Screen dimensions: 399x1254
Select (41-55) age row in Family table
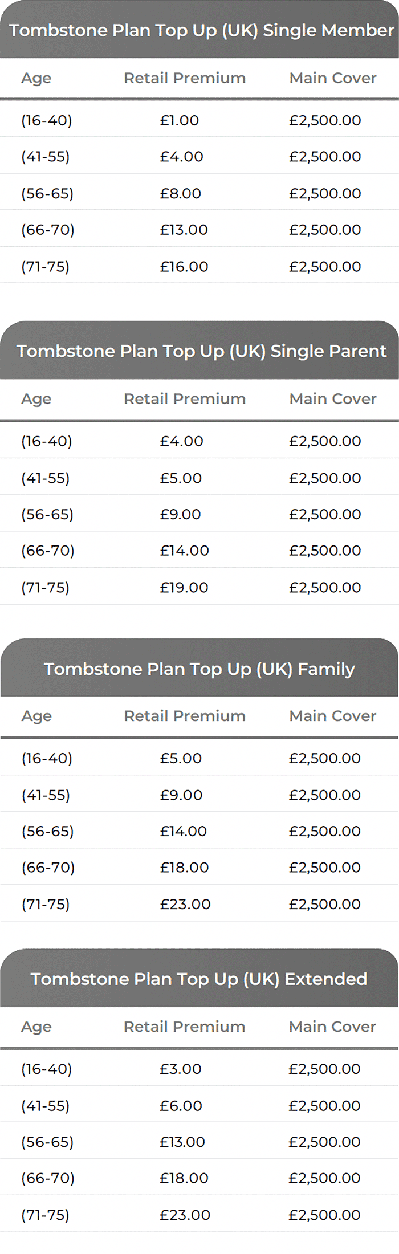pos(199,793)
